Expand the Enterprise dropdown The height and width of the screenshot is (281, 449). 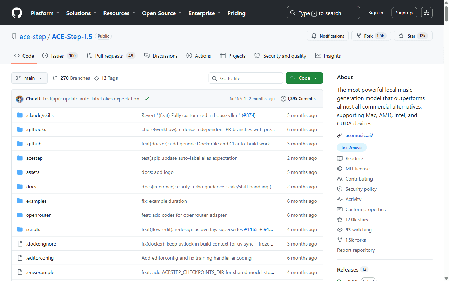click(205, 13)
